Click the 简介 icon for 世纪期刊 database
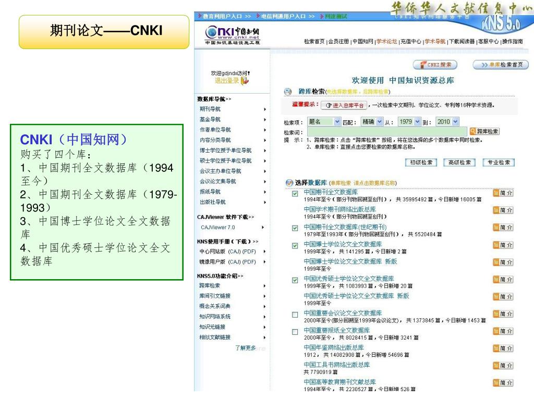Image resolution: width=534 pixels, height=400 pixels. pos(503,228)
